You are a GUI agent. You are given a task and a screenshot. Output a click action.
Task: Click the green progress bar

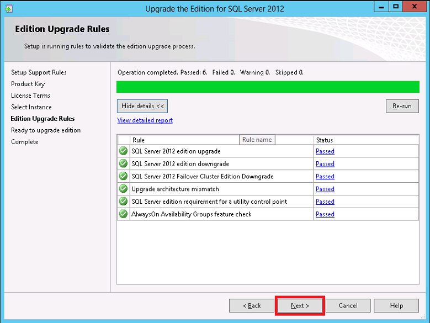tap(268, 87)
